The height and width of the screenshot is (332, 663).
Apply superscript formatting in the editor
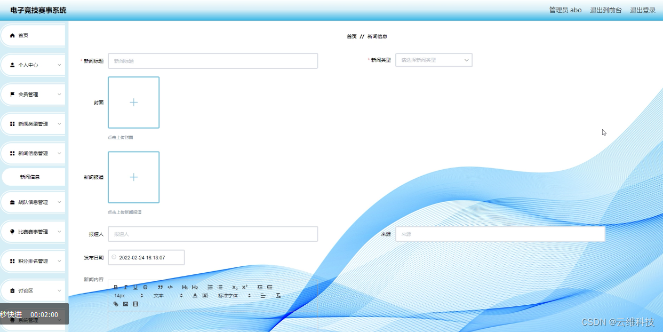pos(245,287)
